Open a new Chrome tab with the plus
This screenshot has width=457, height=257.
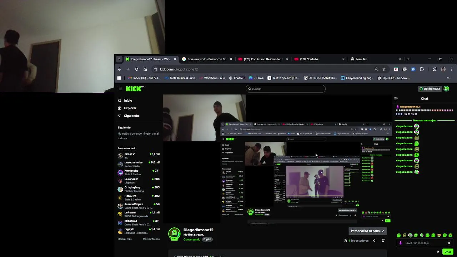[408, 59]
